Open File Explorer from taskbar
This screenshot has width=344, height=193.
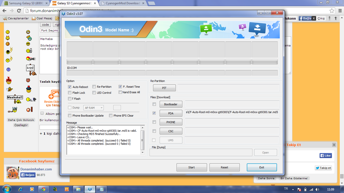78,189
